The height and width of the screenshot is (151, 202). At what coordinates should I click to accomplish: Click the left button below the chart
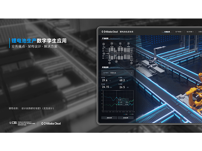coord(109,118)
